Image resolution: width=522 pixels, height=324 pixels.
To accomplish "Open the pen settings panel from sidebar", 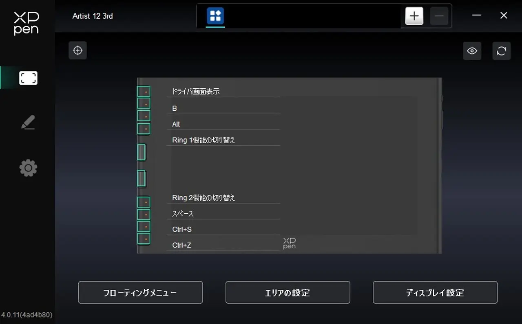I will click(27, 122).
